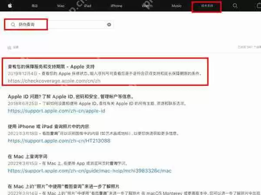Go to the Music navigation item
The image size is (261, 195).
[x=177, y=6]
